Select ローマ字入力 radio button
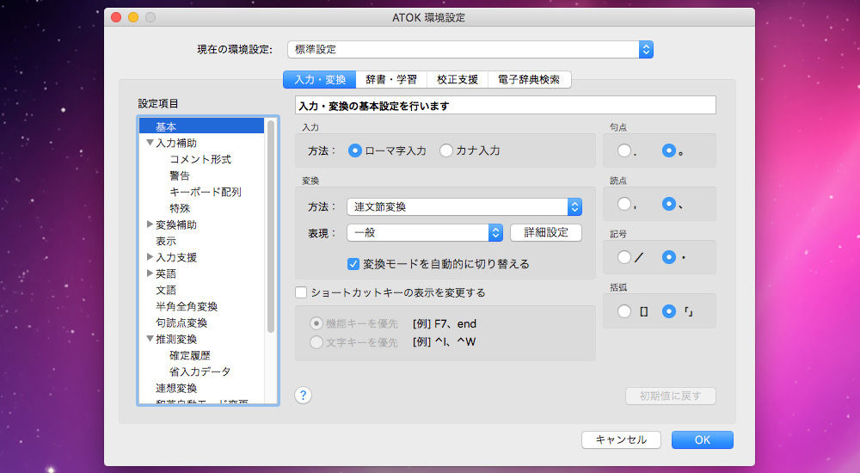 355,150
